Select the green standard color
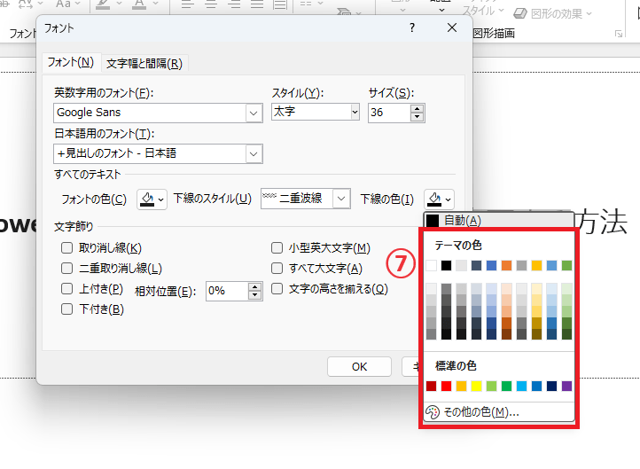The width and height of the screenshot is (640, 469). [x=506, y=387]
